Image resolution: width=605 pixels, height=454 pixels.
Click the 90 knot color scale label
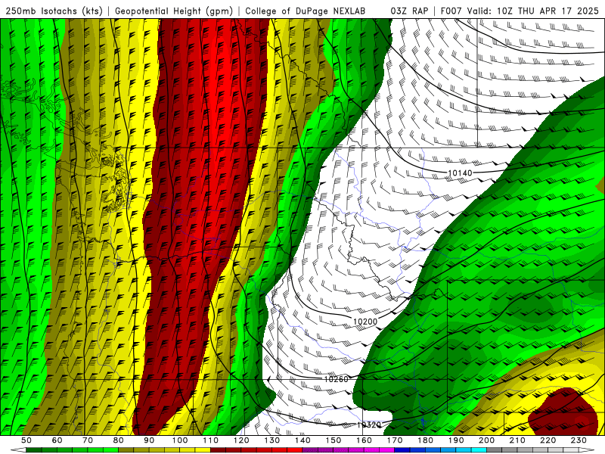149,440
